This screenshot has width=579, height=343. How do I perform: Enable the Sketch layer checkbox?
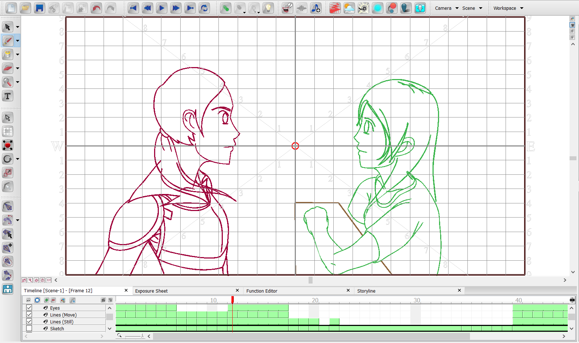coord(29,328)
